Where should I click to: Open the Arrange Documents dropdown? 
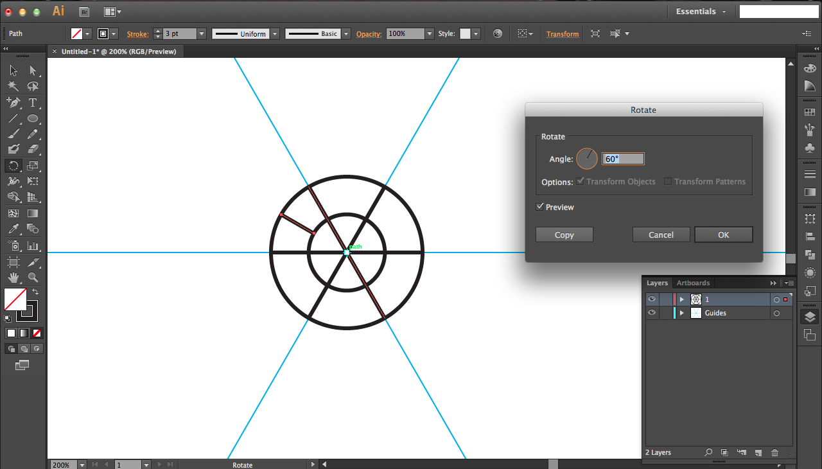click(112, 12)
